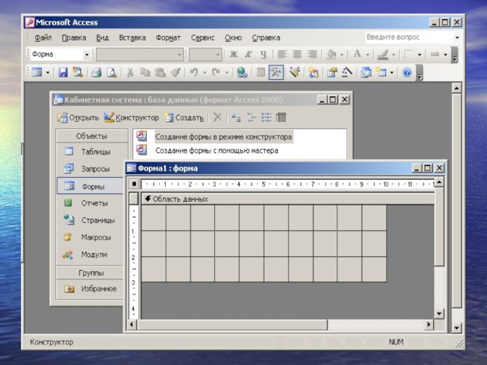Click the fill color bucket icon
The height and width of the screenshot is (365, 487).
pyautogui.click(x=331, y=54)
